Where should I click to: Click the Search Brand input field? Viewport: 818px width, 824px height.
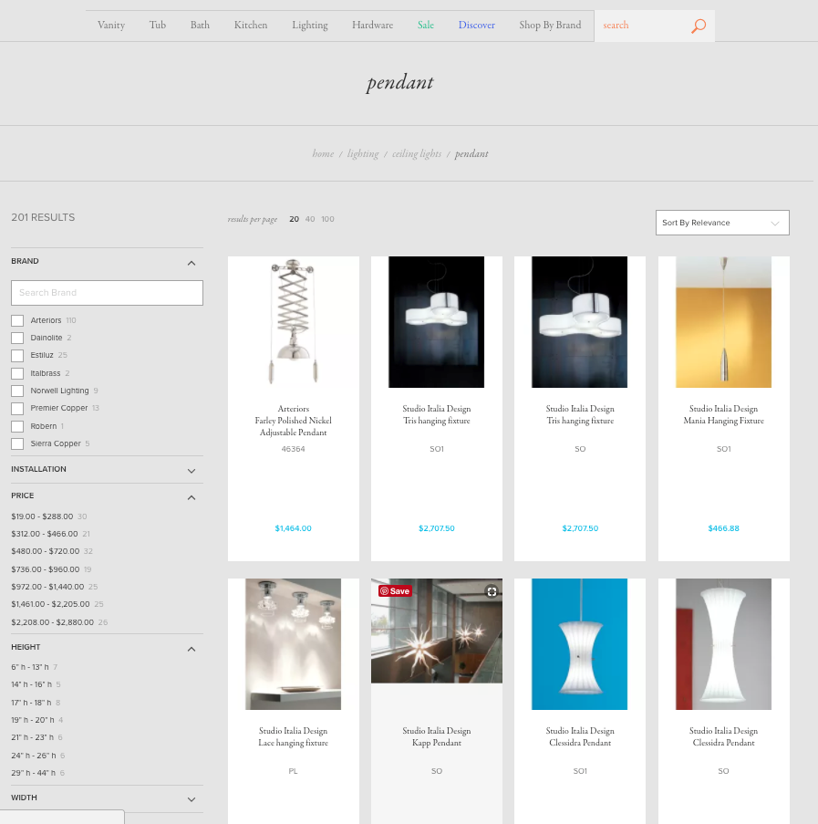[x=107, y=293]
